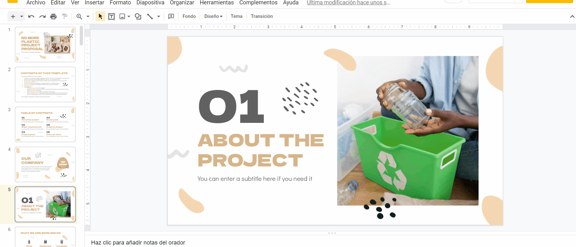Click the notes panel resize handle dots
The image size is (576, 247).
332,233
